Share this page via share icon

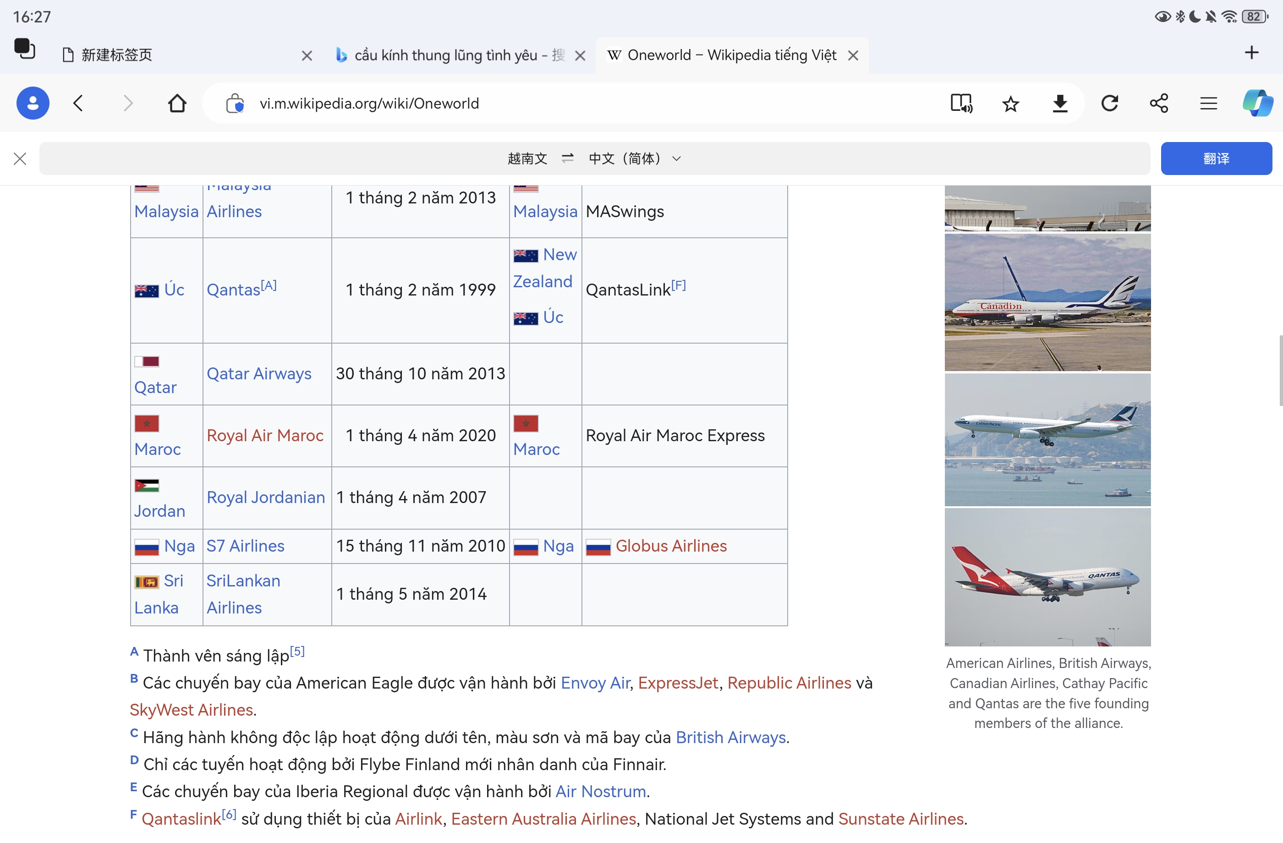coord(1159,103)
